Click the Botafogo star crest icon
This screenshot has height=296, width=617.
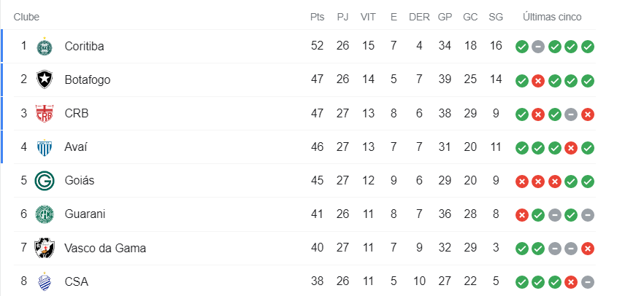click(x=45, y=80)
